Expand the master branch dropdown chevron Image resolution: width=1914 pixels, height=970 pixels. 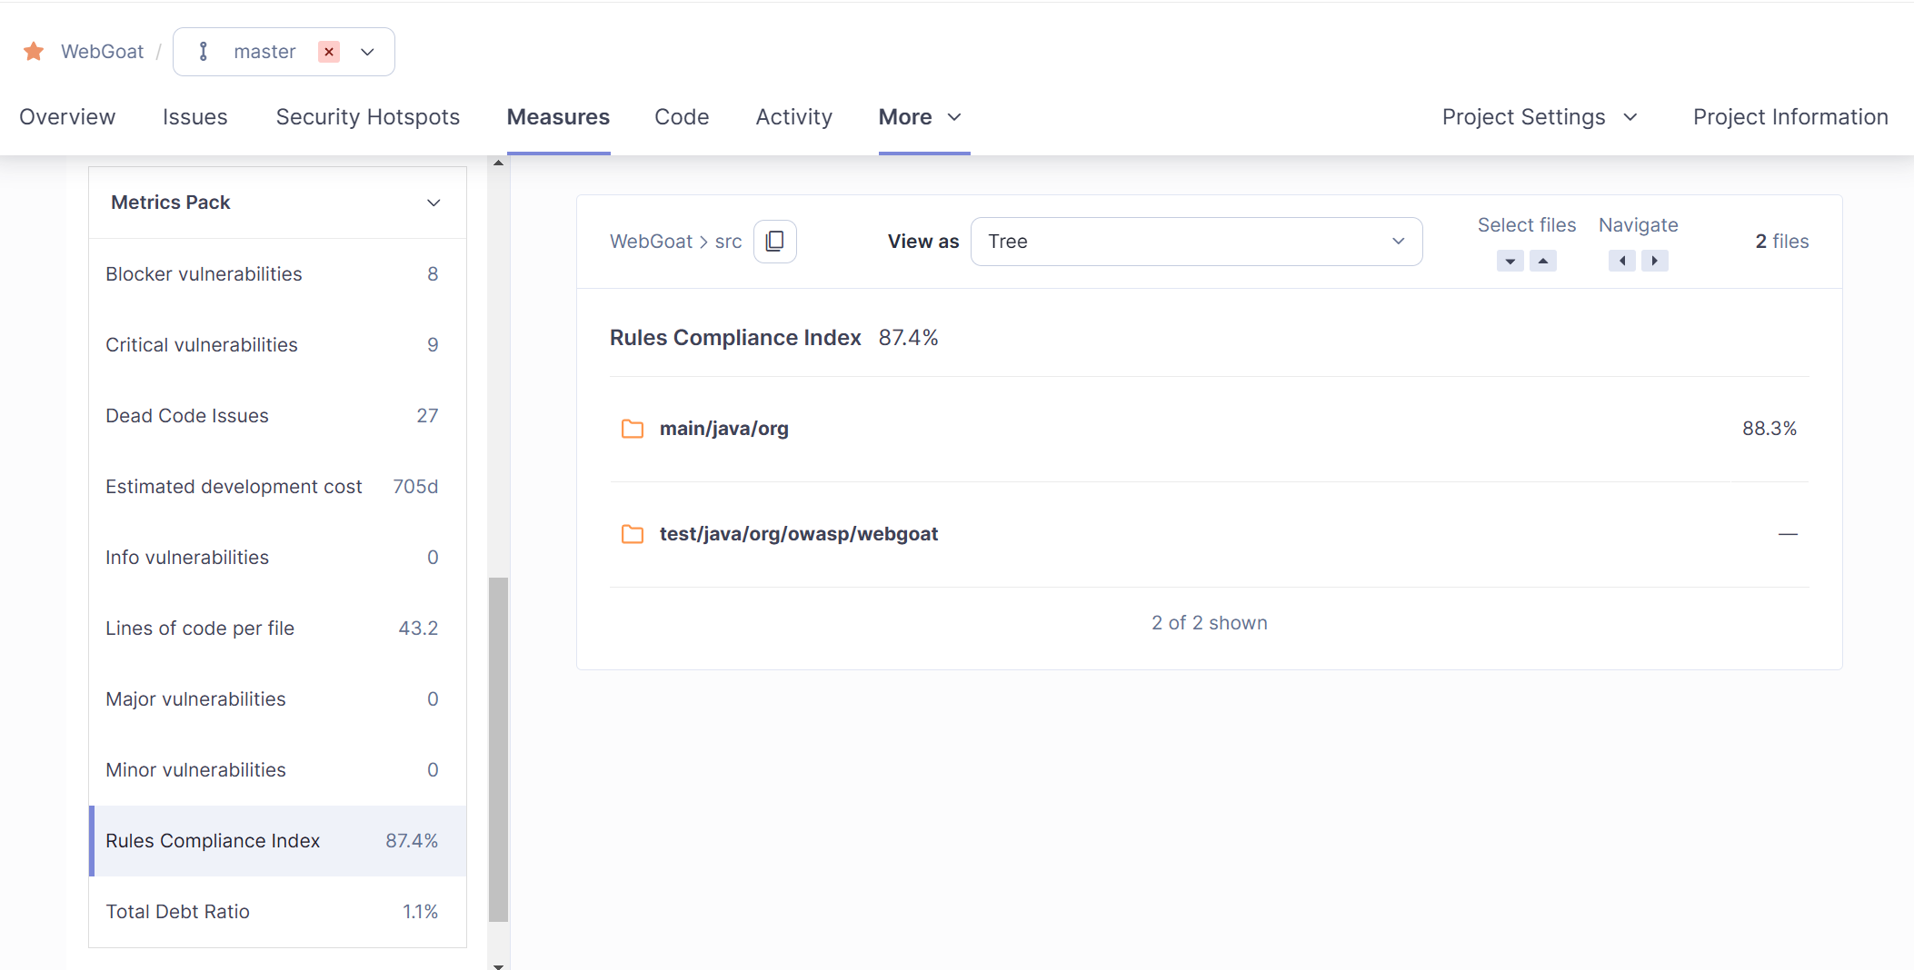point(367,52)
